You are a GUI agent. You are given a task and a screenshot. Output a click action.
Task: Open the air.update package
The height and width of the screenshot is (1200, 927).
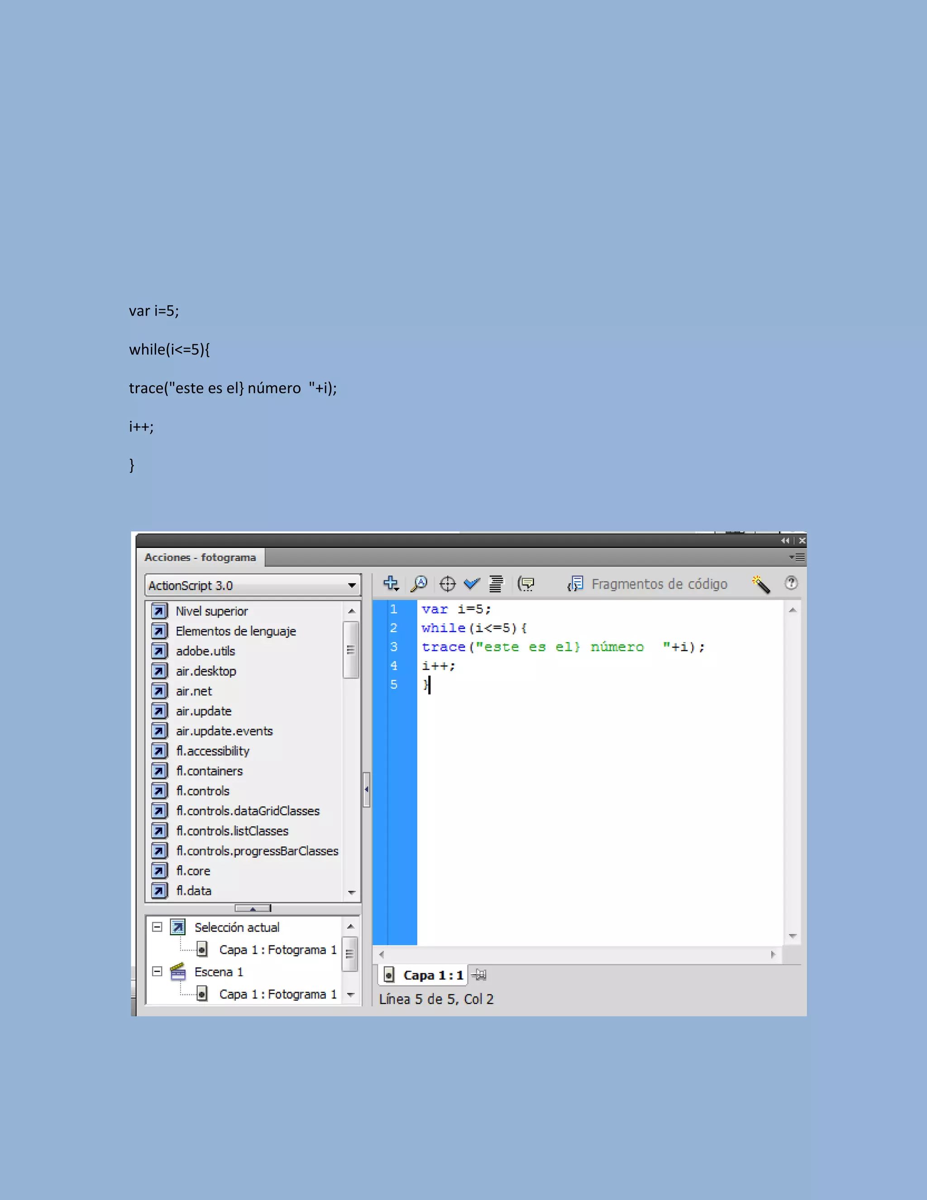pyautogui.click(x=204, y=711)
